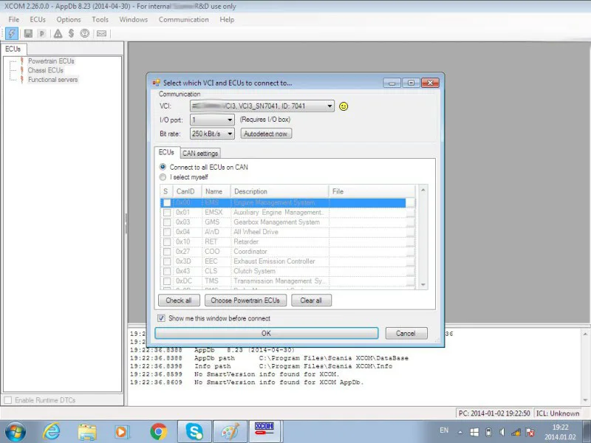Click the round clock toolbar icon

pyautogui.click(x=85, y=33)
